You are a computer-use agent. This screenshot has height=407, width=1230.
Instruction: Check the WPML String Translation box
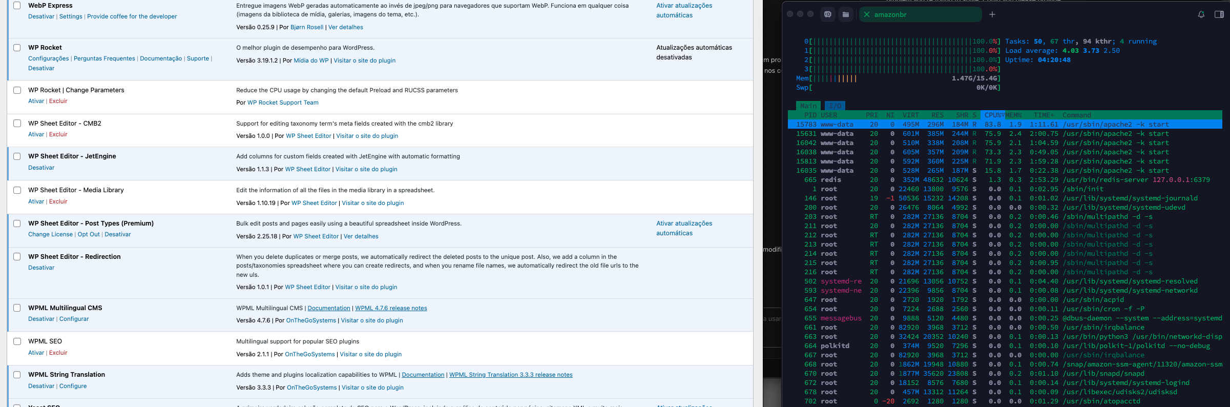coord(17,375)
